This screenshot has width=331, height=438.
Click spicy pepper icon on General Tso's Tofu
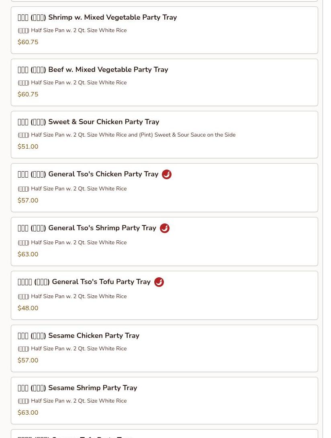coord(159,282)
